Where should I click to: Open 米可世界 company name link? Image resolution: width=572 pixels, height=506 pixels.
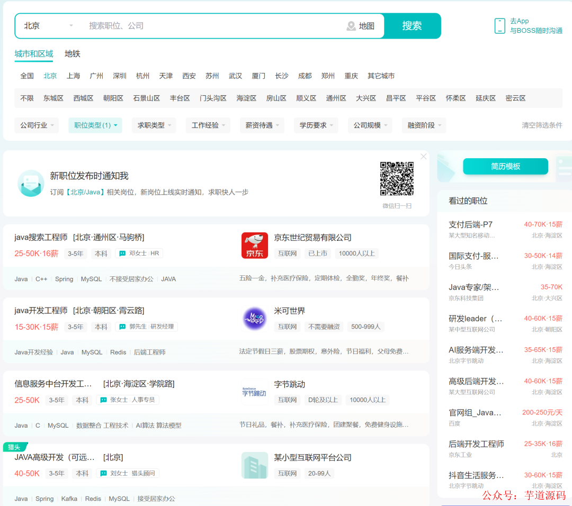pyautogui.click(x=289, y=311)
